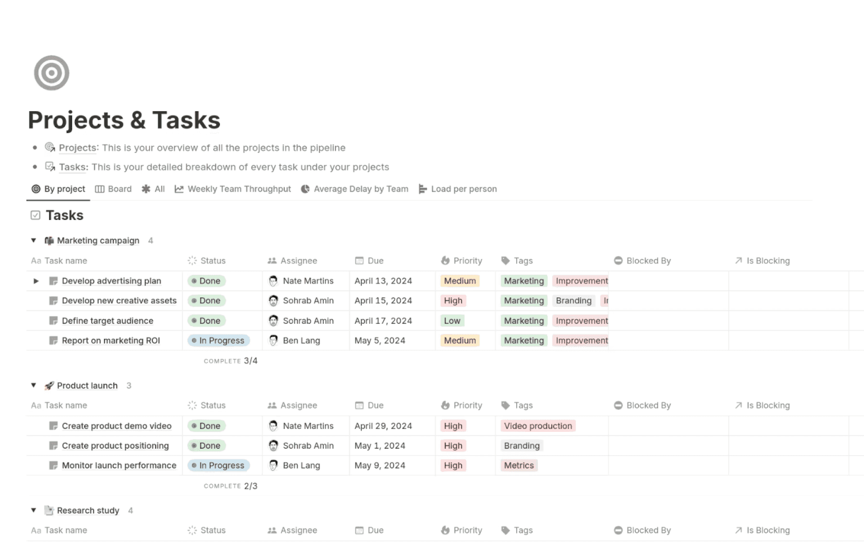
Task: Click the Blocked By icon in the column header
Action: [618, 260]
